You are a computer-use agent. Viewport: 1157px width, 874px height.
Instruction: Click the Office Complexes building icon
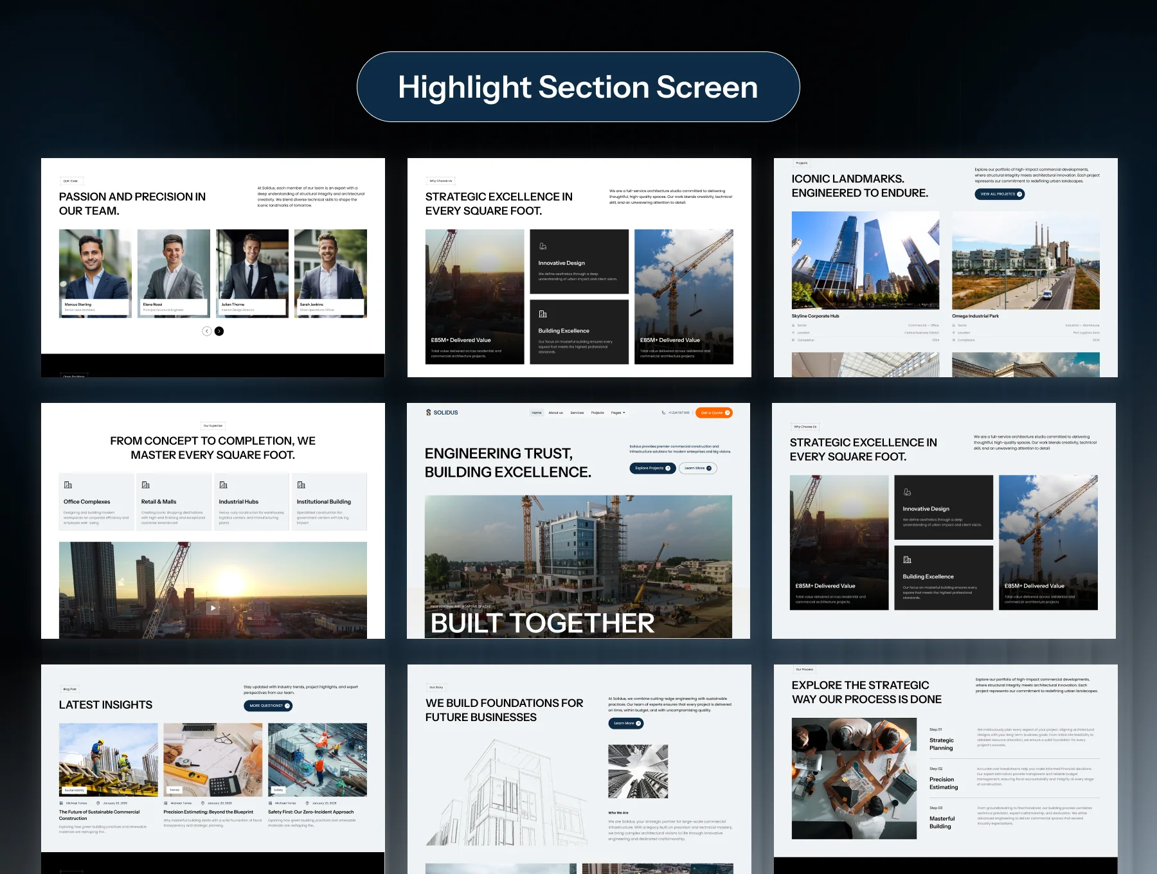(x=68, y=485)
